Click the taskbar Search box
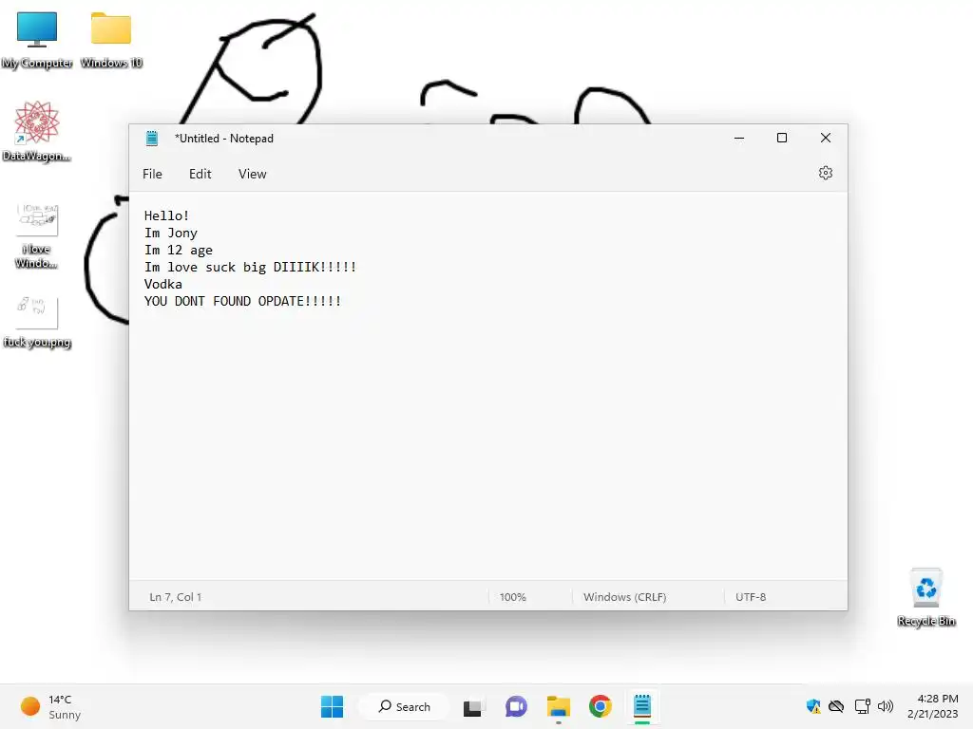 click(x=405, y=706)
